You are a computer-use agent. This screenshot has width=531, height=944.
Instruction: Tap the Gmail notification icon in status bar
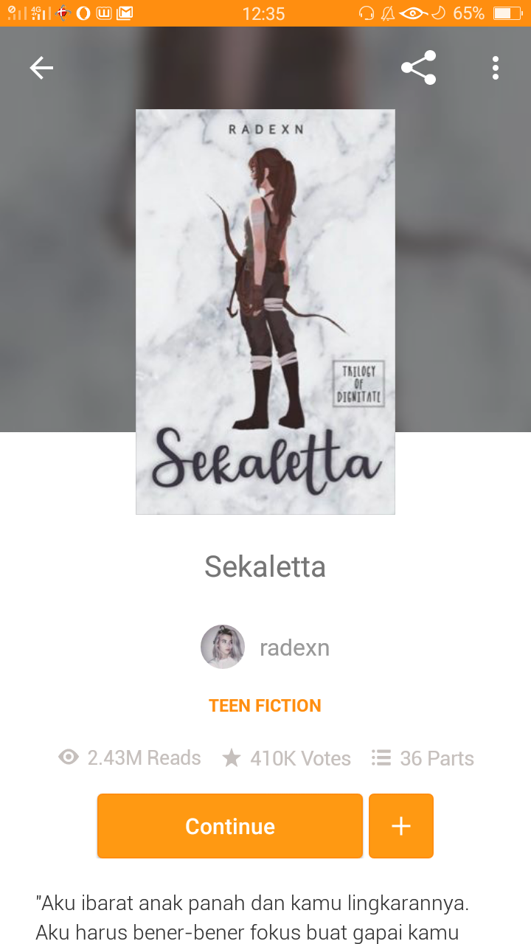[x=125, y=13]
